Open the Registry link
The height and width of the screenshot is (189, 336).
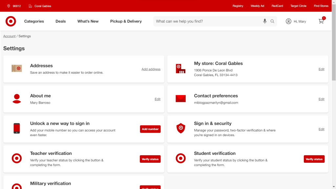[x=238, y=6]
